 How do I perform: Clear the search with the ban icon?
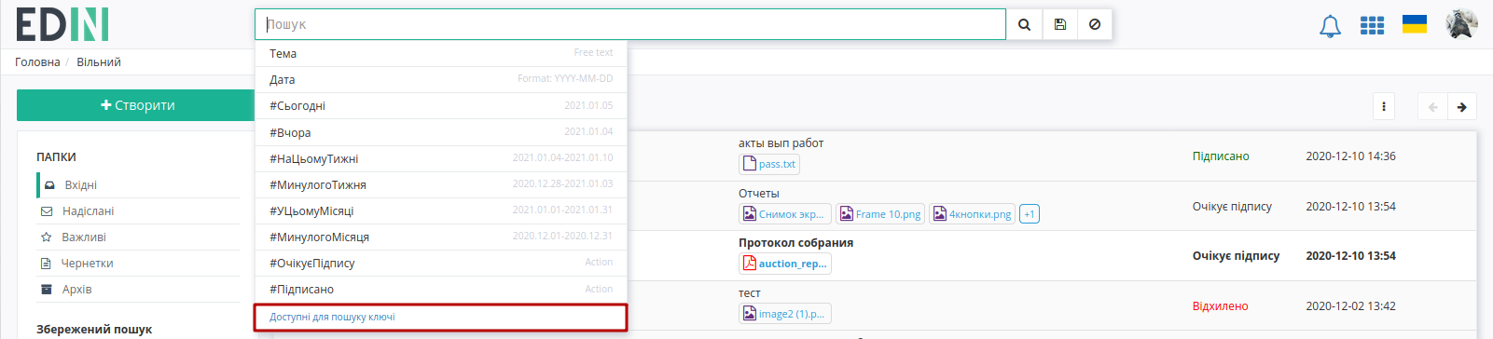pyautogui.click(x=1095, y=24)
